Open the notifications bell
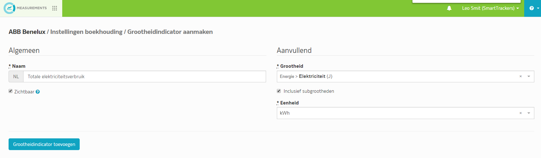 click(449, 8)
